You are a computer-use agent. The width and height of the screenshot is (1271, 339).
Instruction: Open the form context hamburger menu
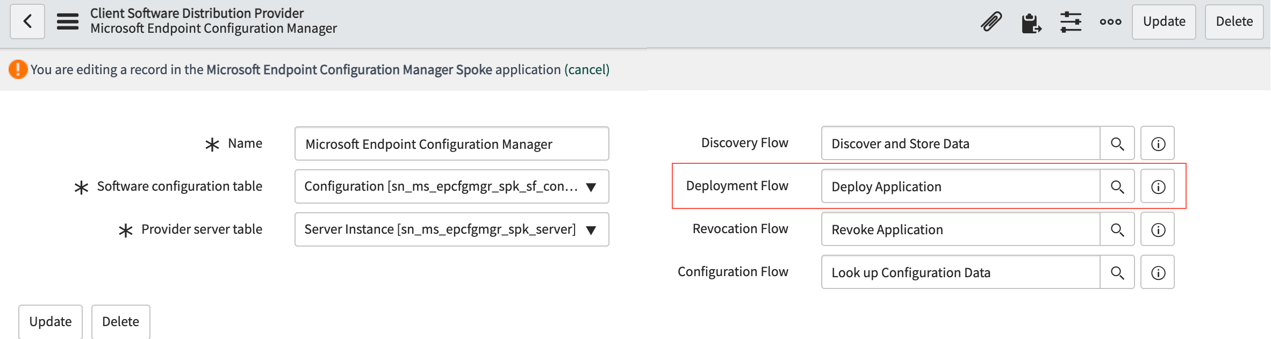tap(68, 21)
